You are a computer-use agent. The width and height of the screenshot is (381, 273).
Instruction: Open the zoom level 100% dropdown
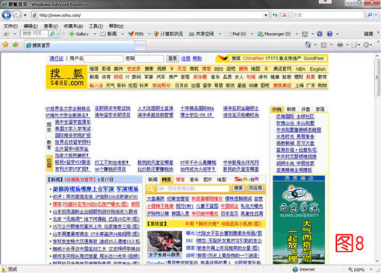[x=371, y=269]
